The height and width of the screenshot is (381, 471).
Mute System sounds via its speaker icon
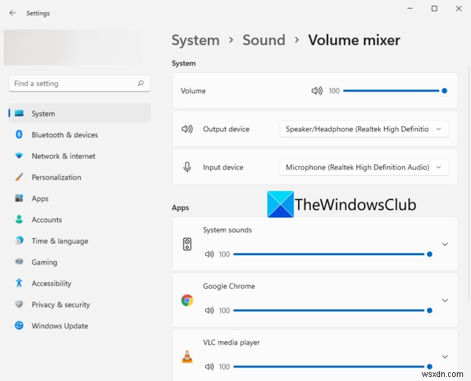209,254
